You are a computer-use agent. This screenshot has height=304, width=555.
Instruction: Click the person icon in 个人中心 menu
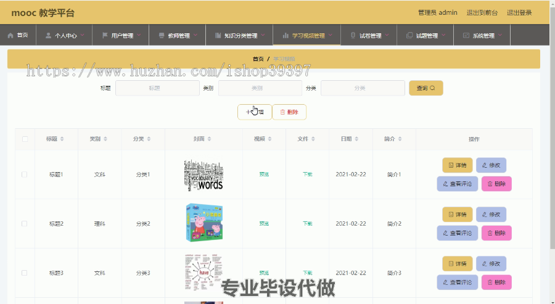pyautogui.click(x=48, y=35)
